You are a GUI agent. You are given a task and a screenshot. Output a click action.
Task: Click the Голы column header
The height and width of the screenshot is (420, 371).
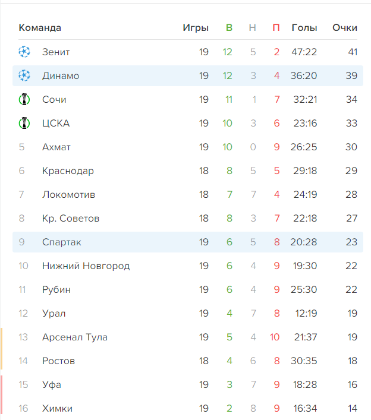pyautogui.click(x=304, y=28)
